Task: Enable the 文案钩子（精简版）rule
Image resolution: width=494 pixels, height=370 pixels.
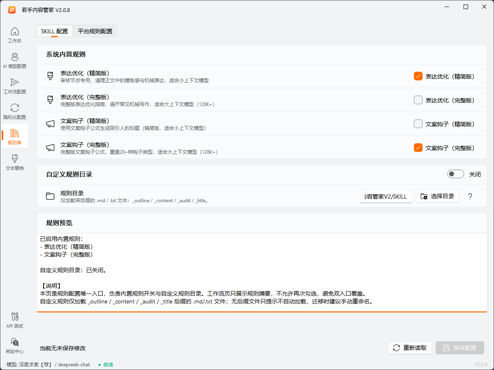Action: (x=418, y=124)
